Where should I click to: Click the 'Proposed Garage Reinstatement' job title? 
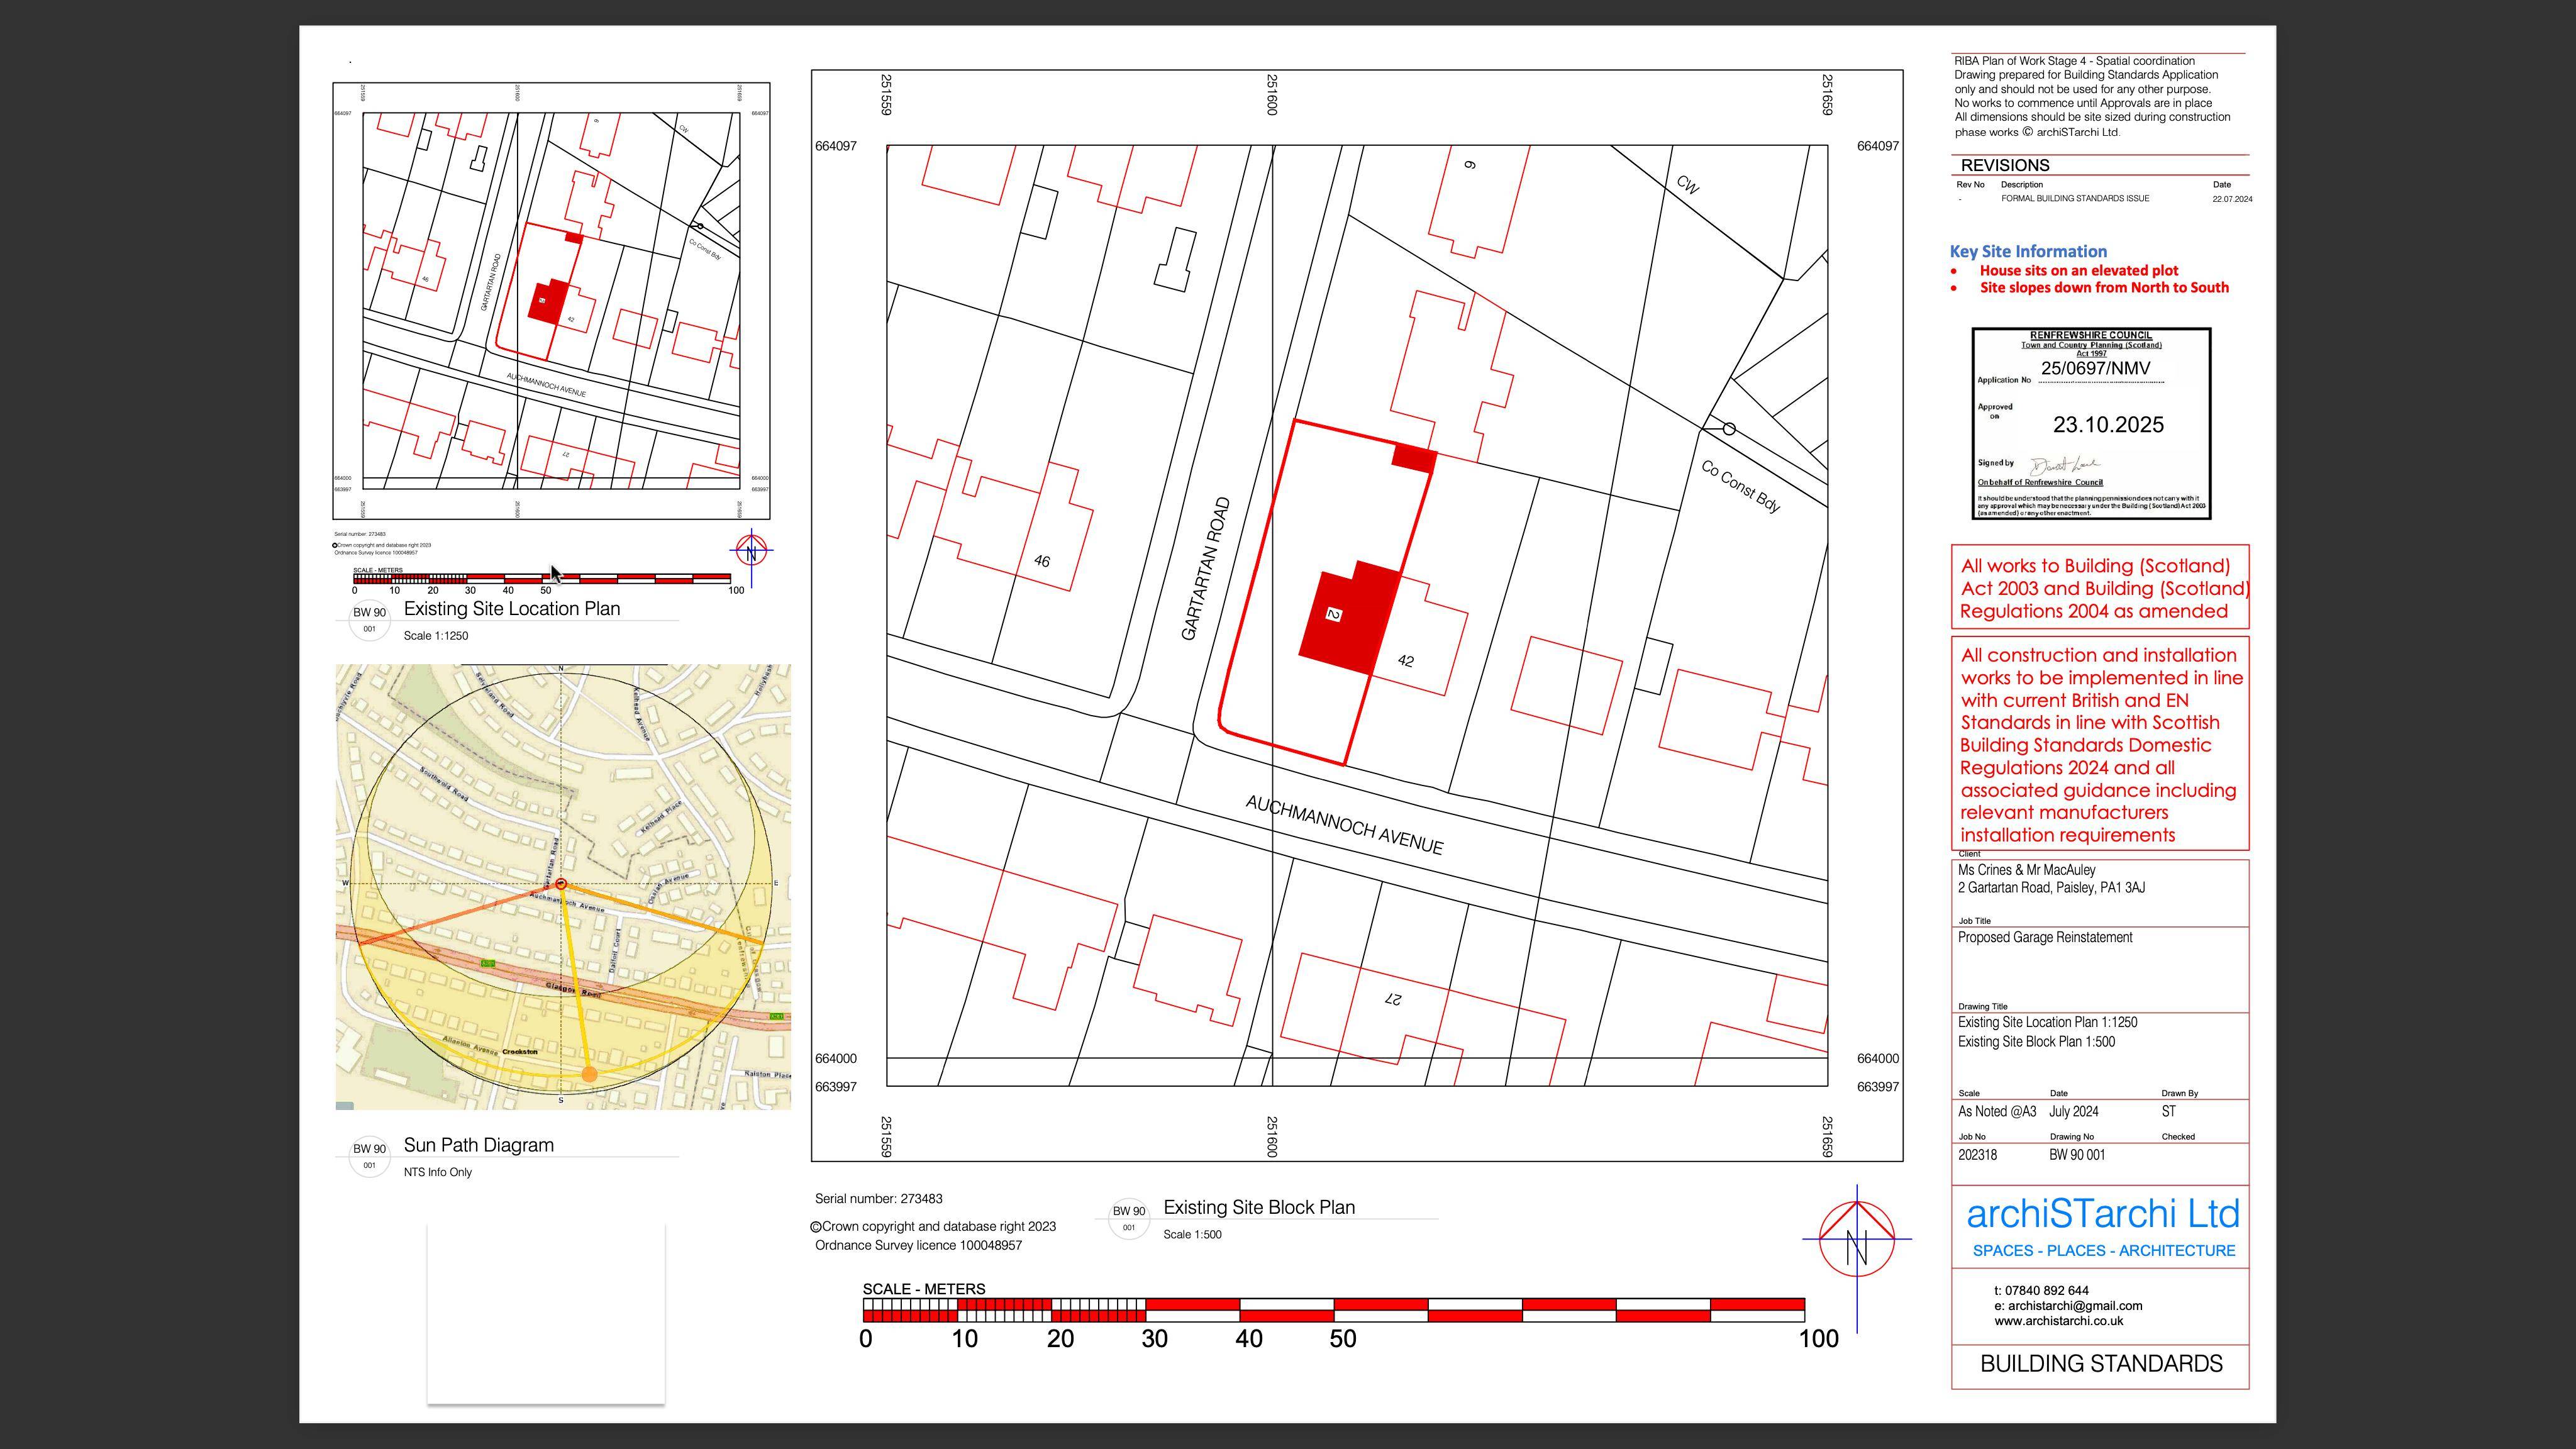pos(2044,938)
